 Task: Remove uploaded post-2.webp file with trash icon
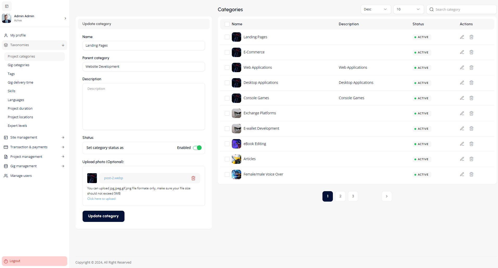[193, 178]
